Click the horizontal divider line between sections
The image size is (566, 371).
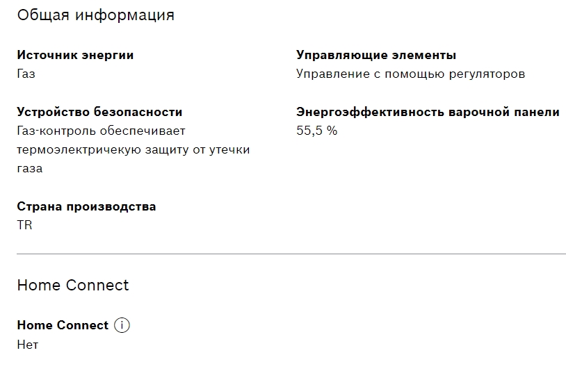click(x=291, y=254)
